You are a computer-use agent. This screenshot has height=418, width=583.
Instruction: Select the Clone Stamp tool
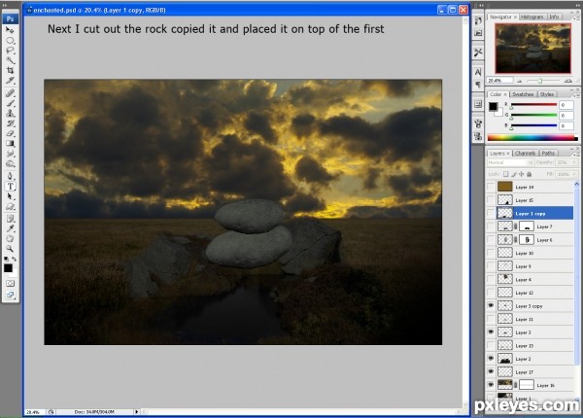coord(10,113)
